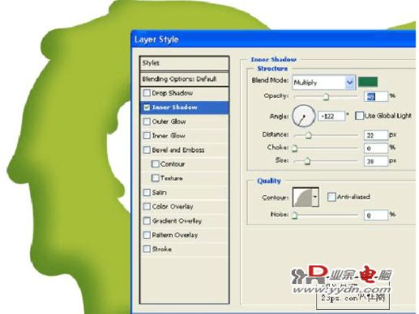This screenshot has height=314, width=419.
Task: Enable the Gradient Overlay checkbox
Action: pyautogui.click(x=147, y=221)
